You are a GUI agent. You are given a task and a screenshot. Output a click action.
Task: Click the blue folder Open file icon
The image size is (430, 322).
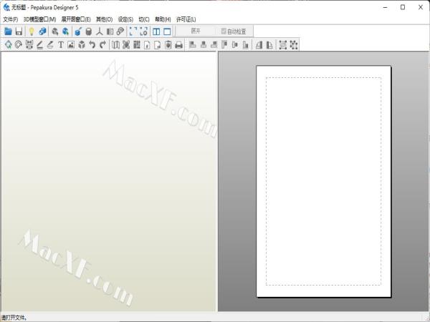pyautogui.click(x=8, y=31)
